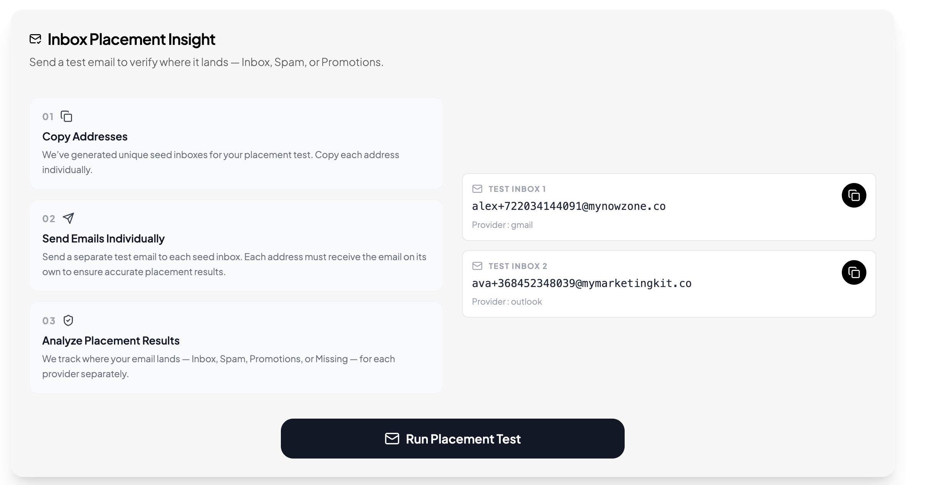The image size is (927, 485).
Task: Click the Provider : gmail label
Action: (x=502, y=225)
